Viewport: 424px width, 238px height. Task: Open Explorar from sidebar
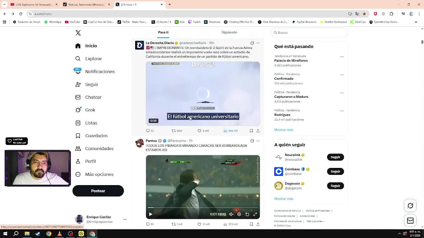(88, 59)
